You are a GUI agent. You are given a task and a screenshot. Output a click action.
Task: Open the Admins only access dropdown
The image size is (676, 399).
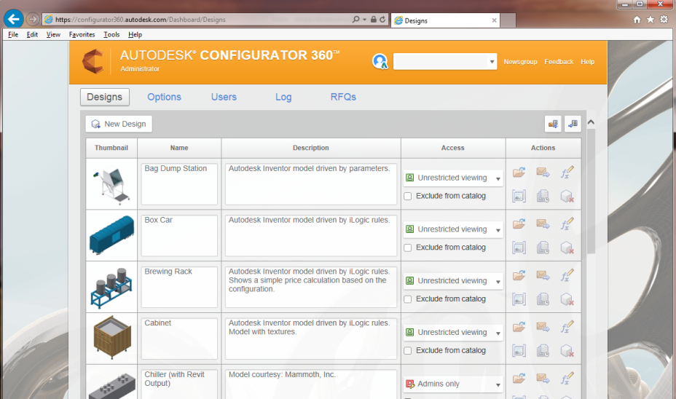[453, 384]
